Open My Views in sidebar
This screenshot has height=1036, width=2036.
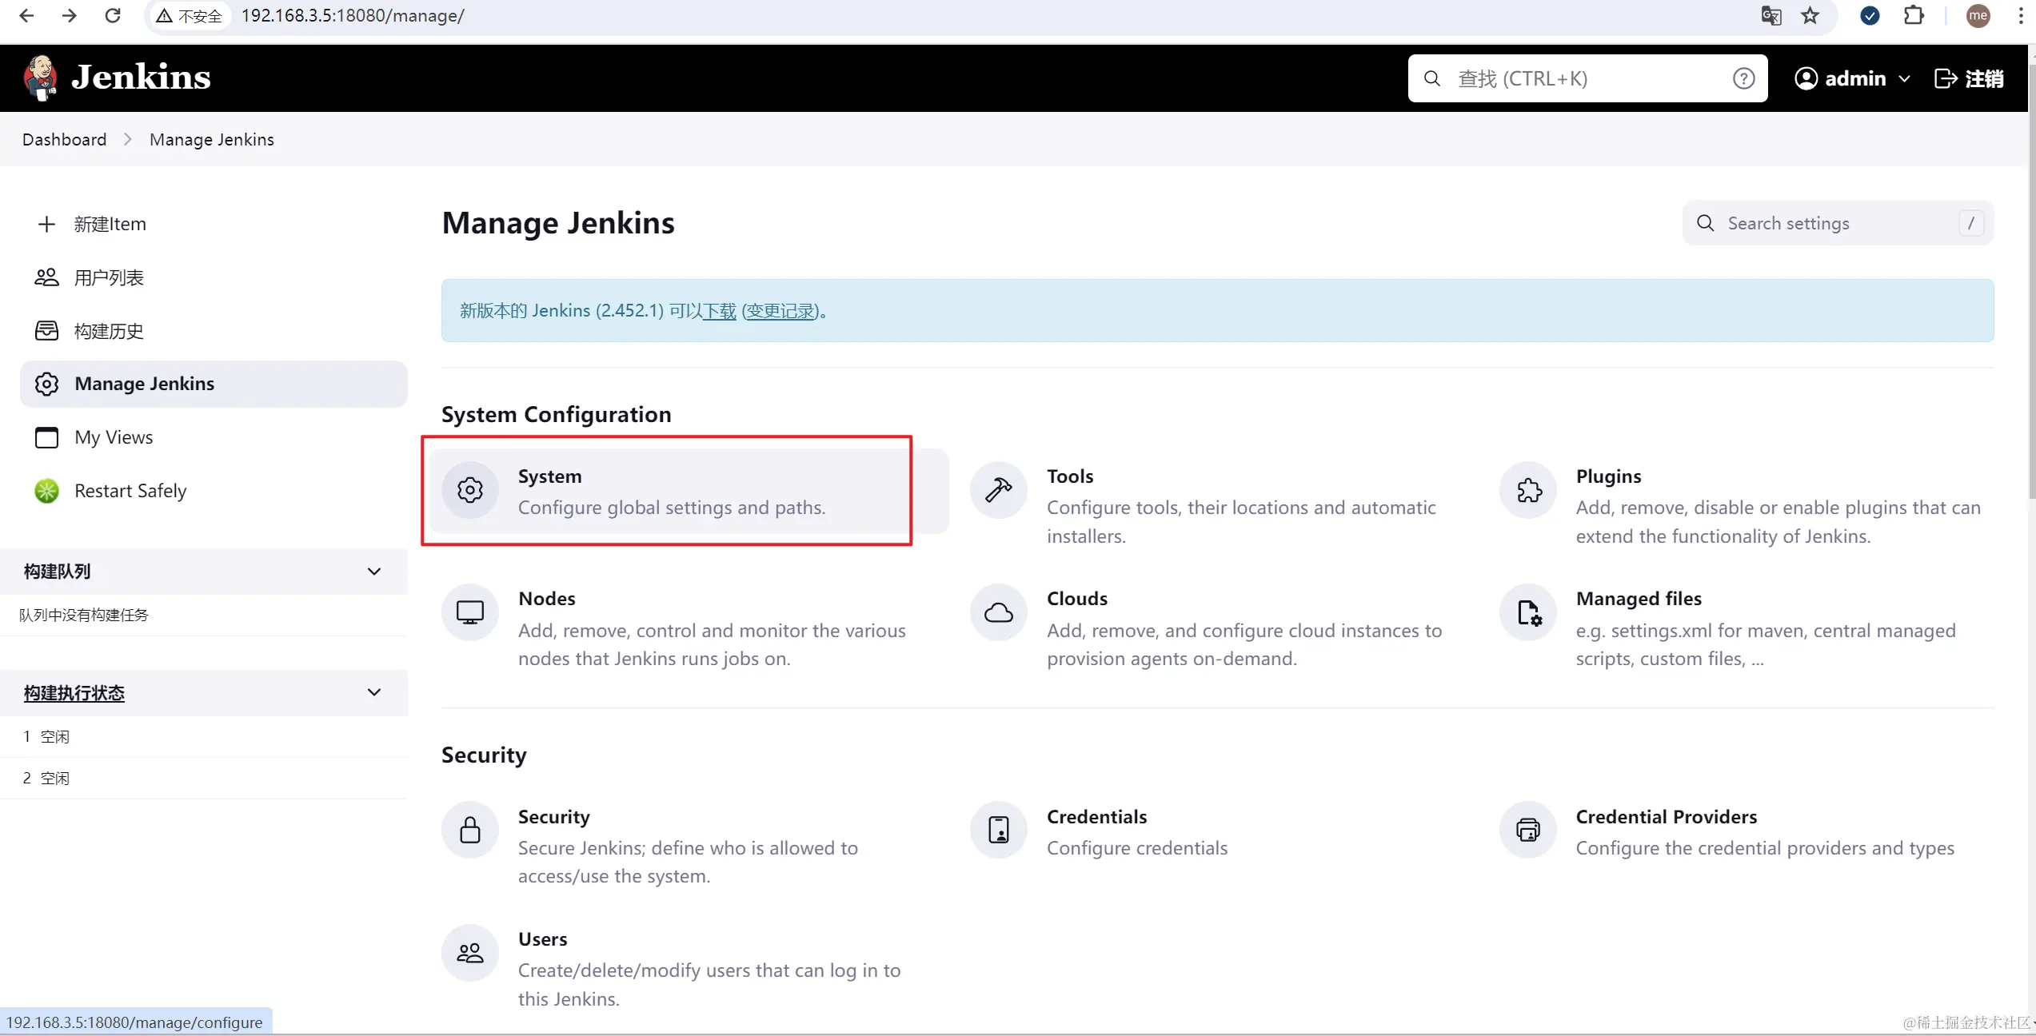tap(114, 437)
